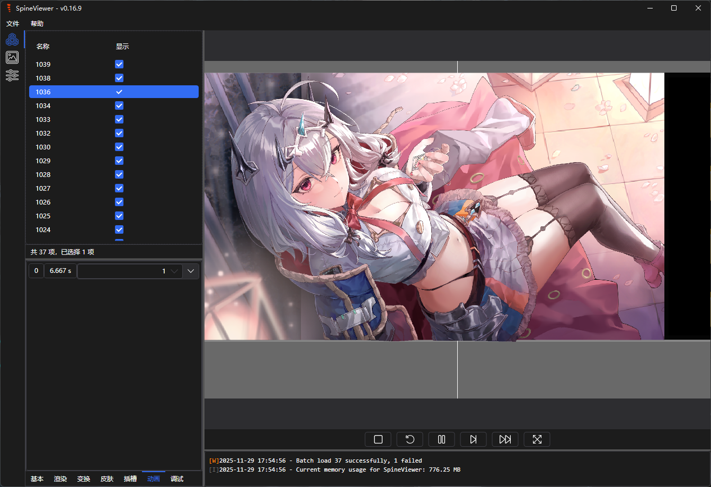Click the status text 共 37 项, 已选择 1 项

[x=63, y=252]
